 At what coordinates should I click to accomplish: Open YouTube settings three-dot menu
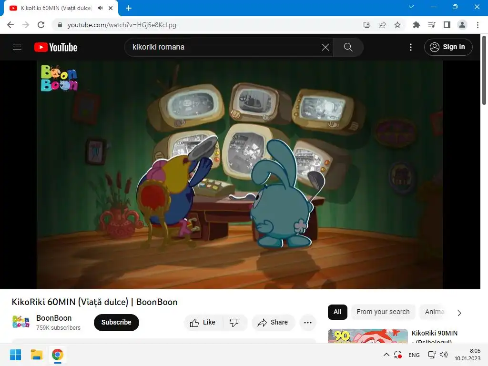[x=411, y=47]
